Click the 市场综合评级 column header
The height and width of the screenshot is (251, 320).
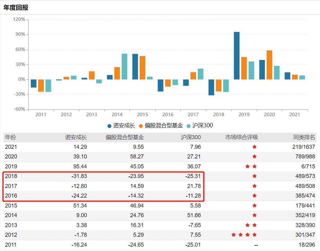pyautogui.click(x=242, y=137)
